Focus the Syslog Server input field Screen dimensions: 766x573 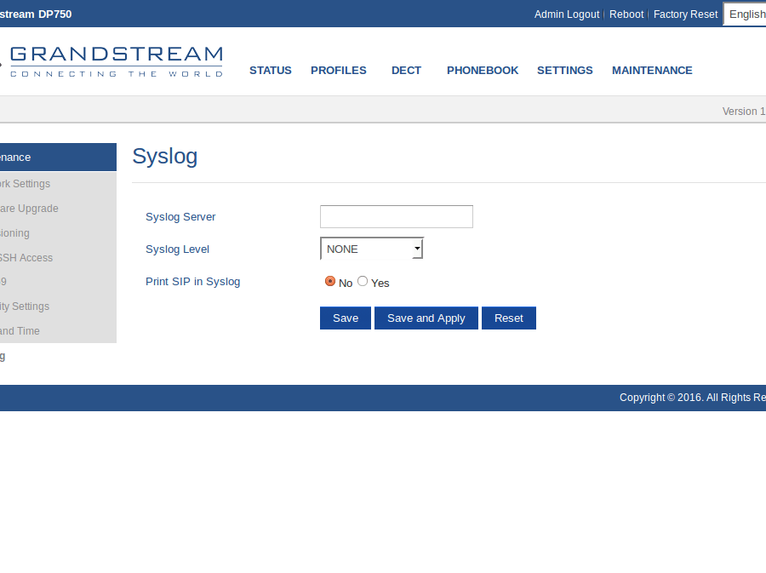(x=396, y=216)
